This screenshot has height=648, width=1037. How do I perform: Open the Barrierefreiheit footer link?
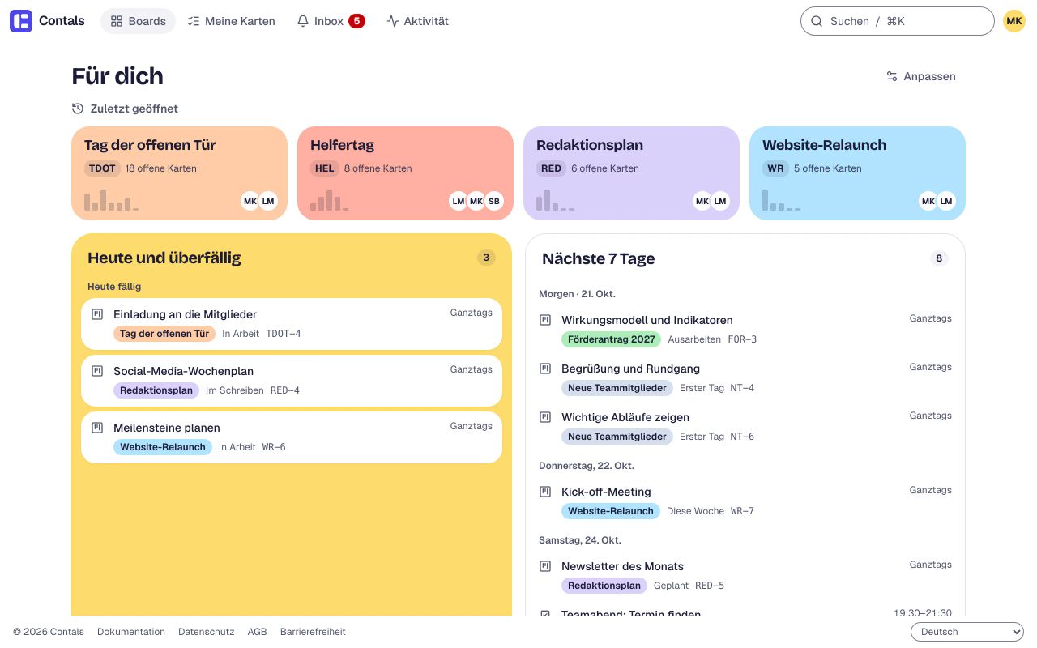pos(313,632)
